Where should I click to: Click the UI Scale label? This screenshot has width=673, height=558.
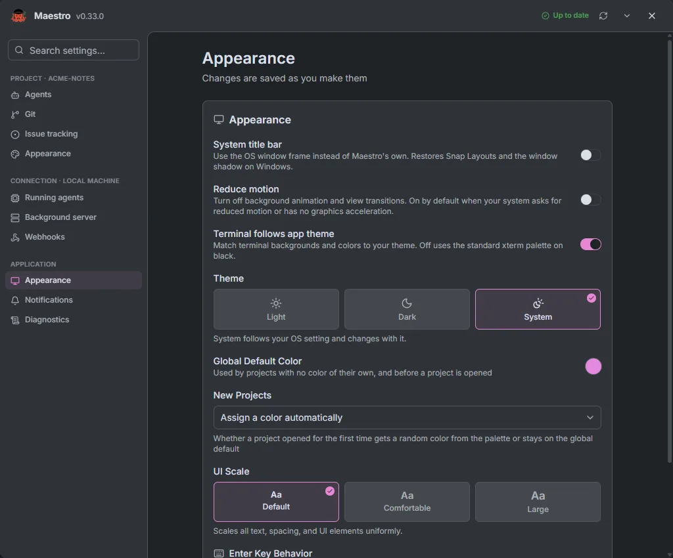(x=231, y=471)
